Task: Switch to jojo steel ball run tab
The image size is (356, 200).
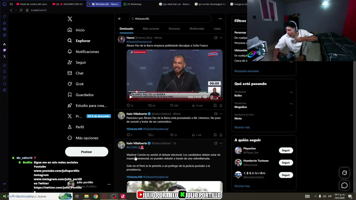Action: click(175, 4)
